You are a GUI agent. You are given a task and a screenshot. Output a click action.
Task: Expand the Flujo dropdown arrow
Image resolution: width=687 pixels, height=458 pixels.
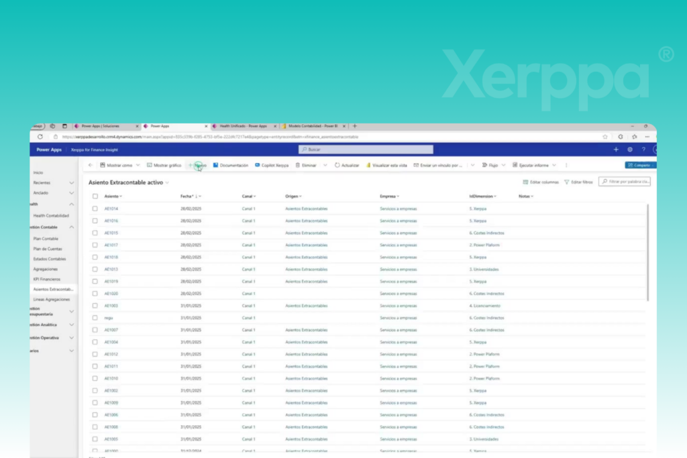[503, 165]
